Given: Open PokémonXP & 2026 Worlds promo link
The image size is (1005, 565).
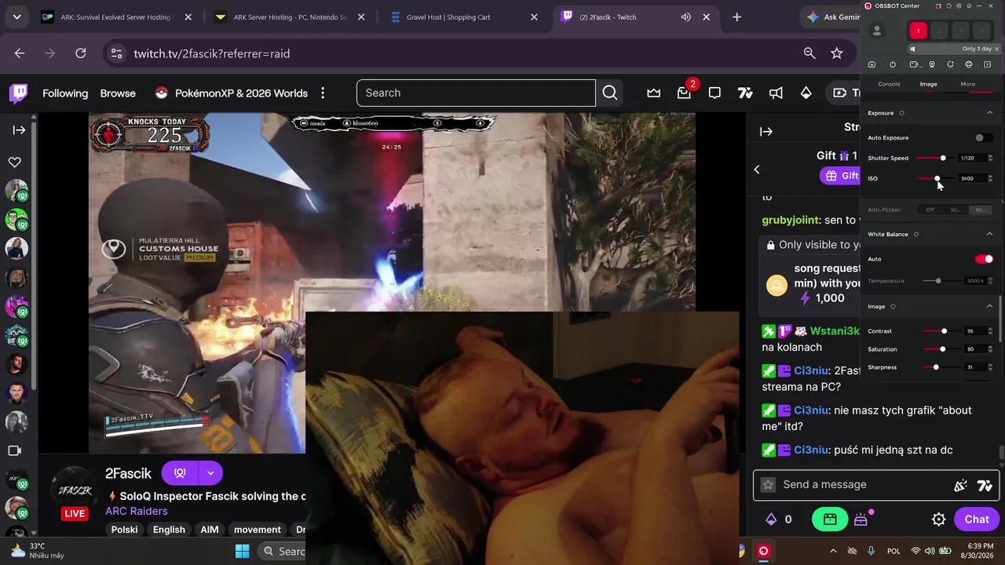Looking at the screenshot, I should coord(231,93).
